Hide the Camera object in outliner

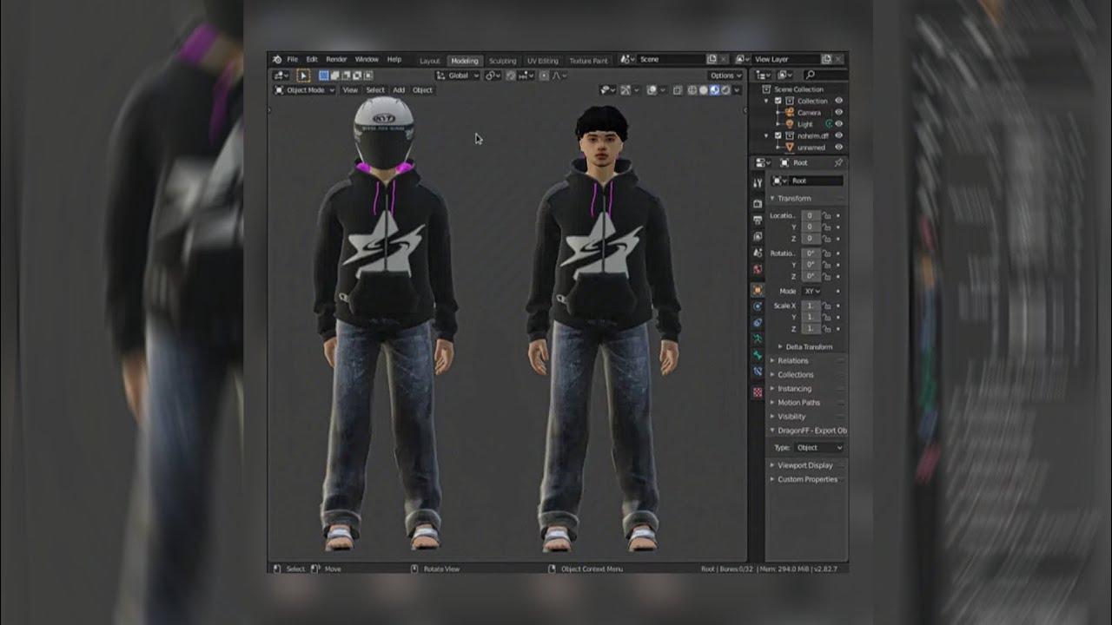(838, 112)
